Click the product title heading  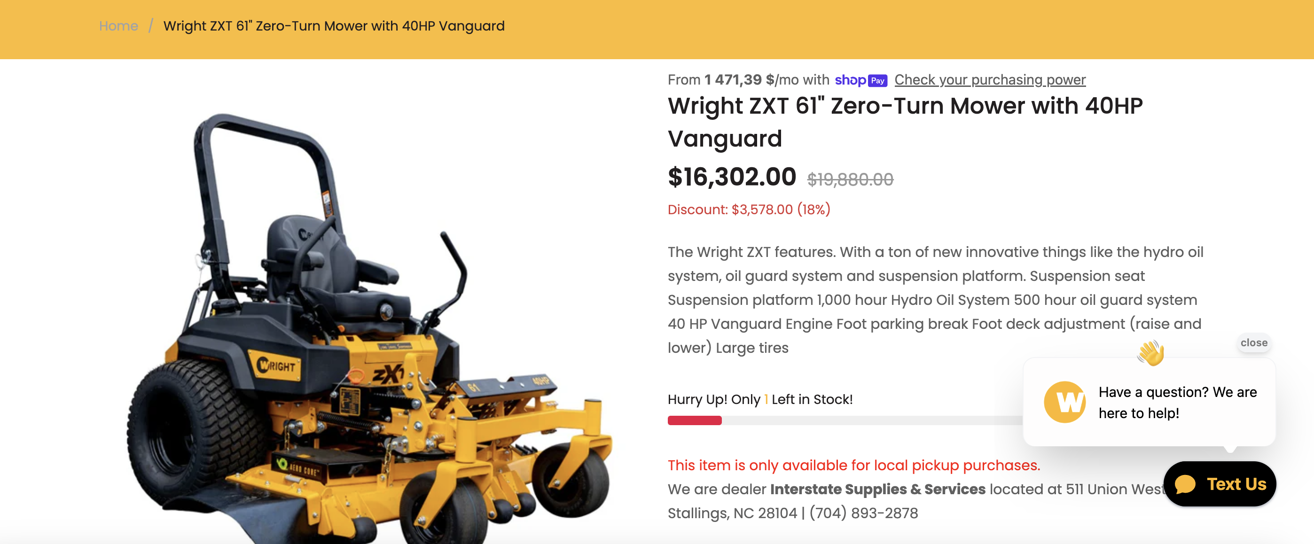click(905, 122)
